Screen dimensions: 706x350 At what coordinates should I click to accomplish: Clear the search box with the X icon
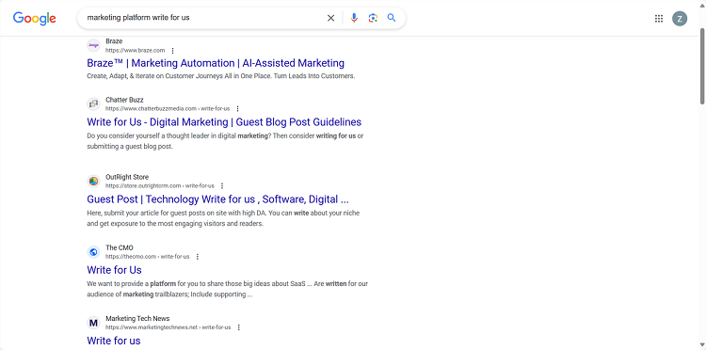coord(331,18)
